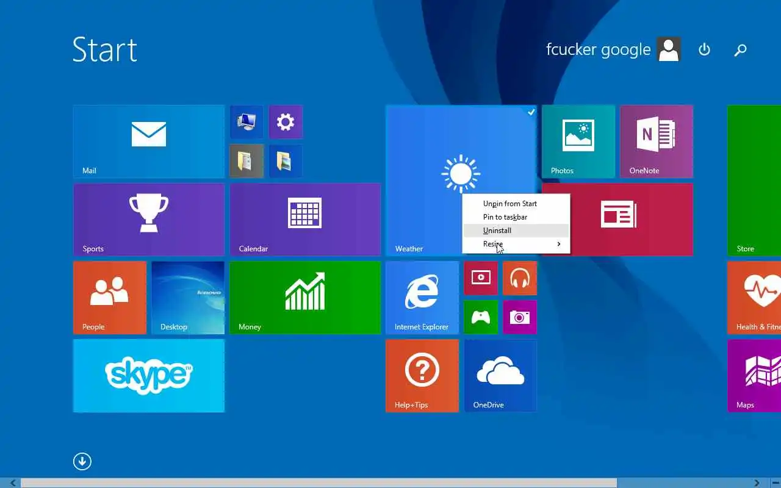Open the People tile
Screen dimensions: 781x488
pos(110,298)
